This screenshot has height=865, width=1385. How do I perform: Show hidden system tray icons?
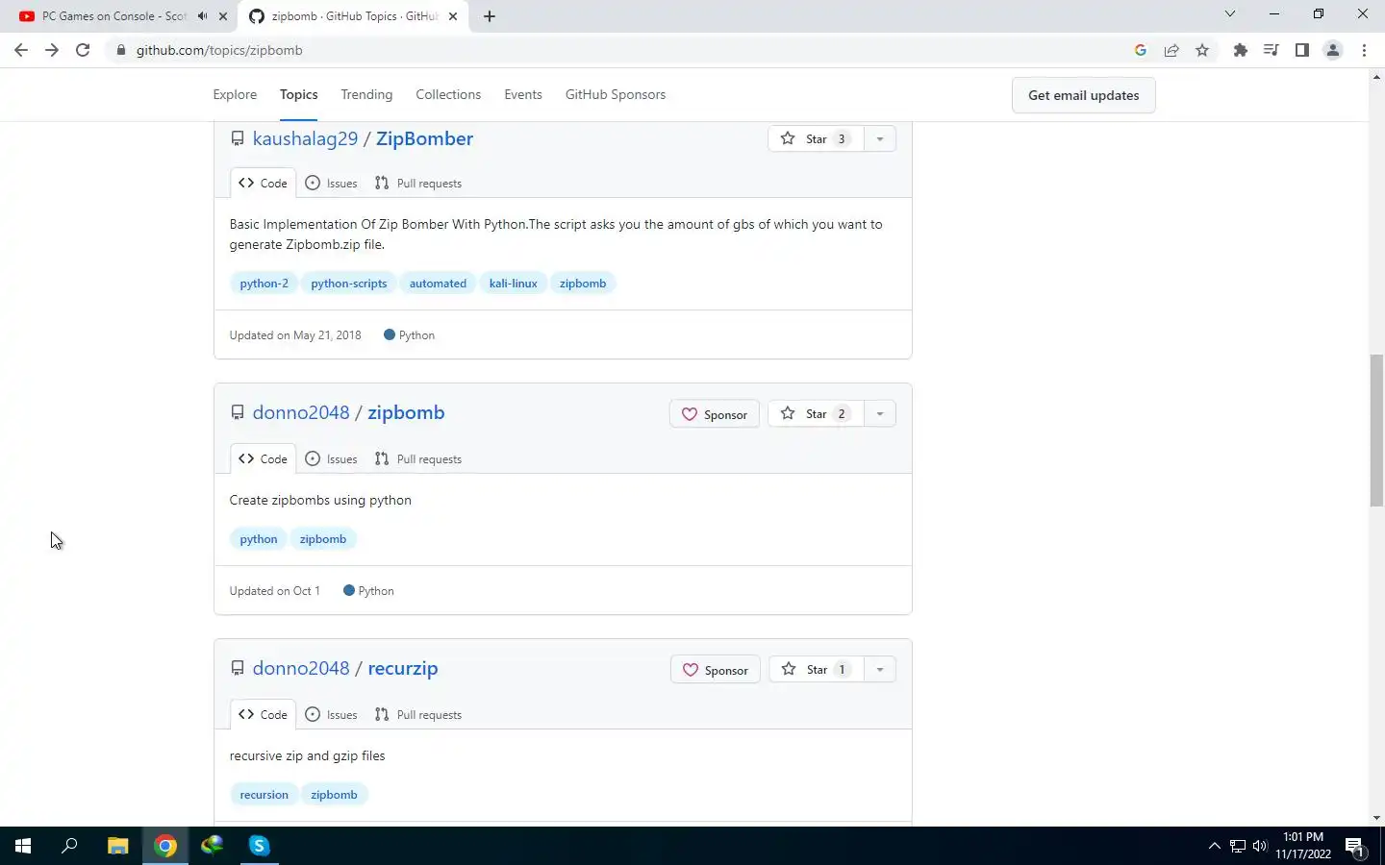pyautogui.click(x=1214, y=846)
